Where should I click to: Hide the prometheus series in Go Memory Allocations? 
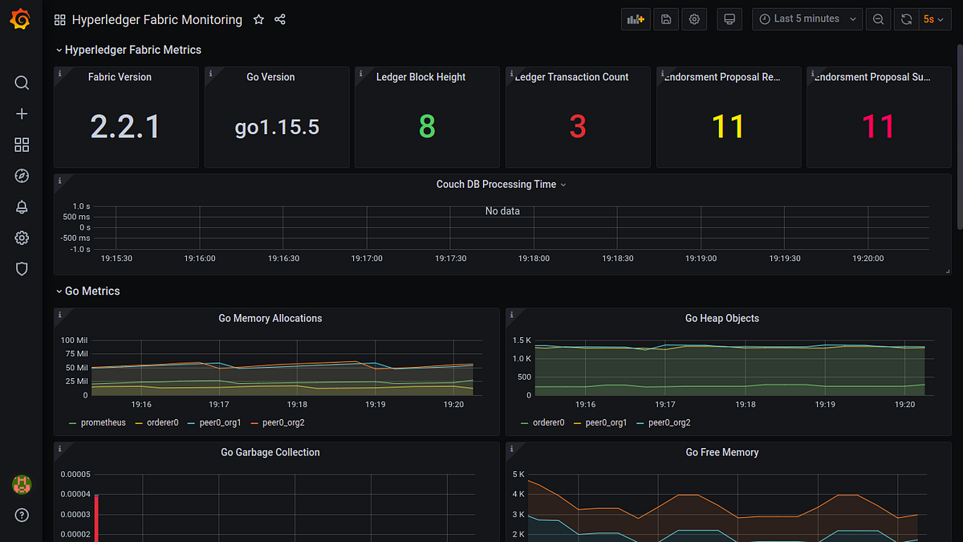click(x=102, y=422)
